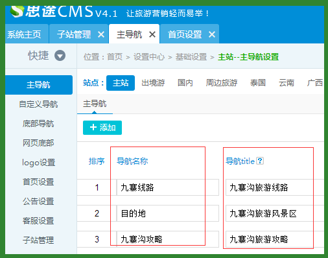Image resolution: width=328 pixels, height=258 pixels.
Task: Open the 首页设置 tab
Action: coord(185,34)
